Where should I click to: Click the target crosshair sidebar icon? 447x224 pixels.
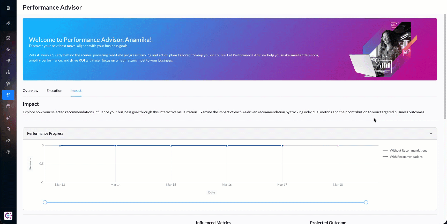[8, 49]
